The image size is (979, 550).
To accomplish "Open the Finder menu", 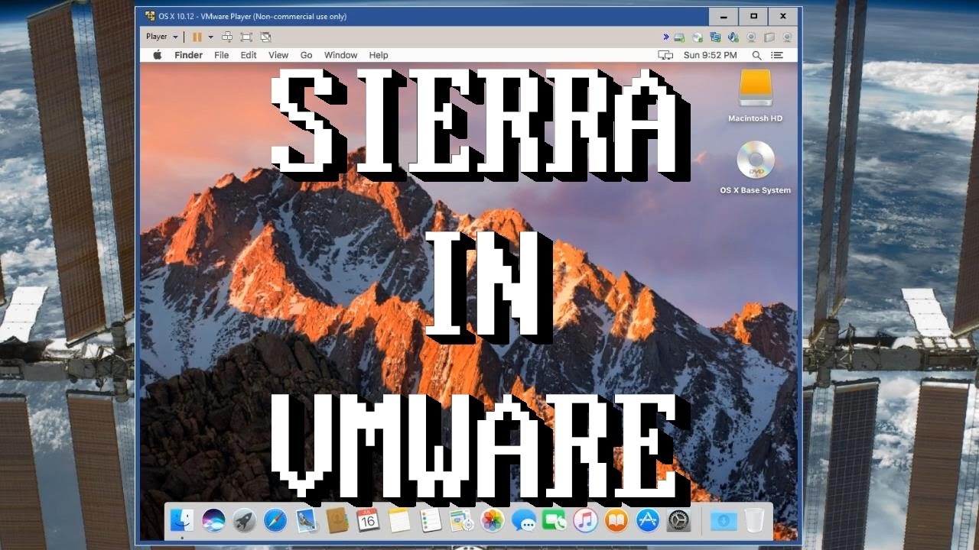I will pyautogui.click(x=188, y=55).
